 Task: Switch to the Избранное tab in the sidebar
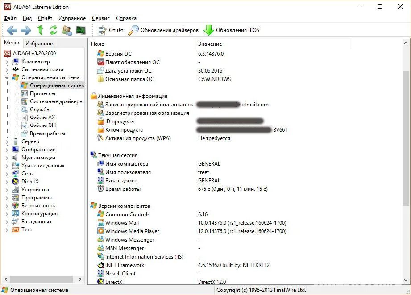[x=39, y=43]
